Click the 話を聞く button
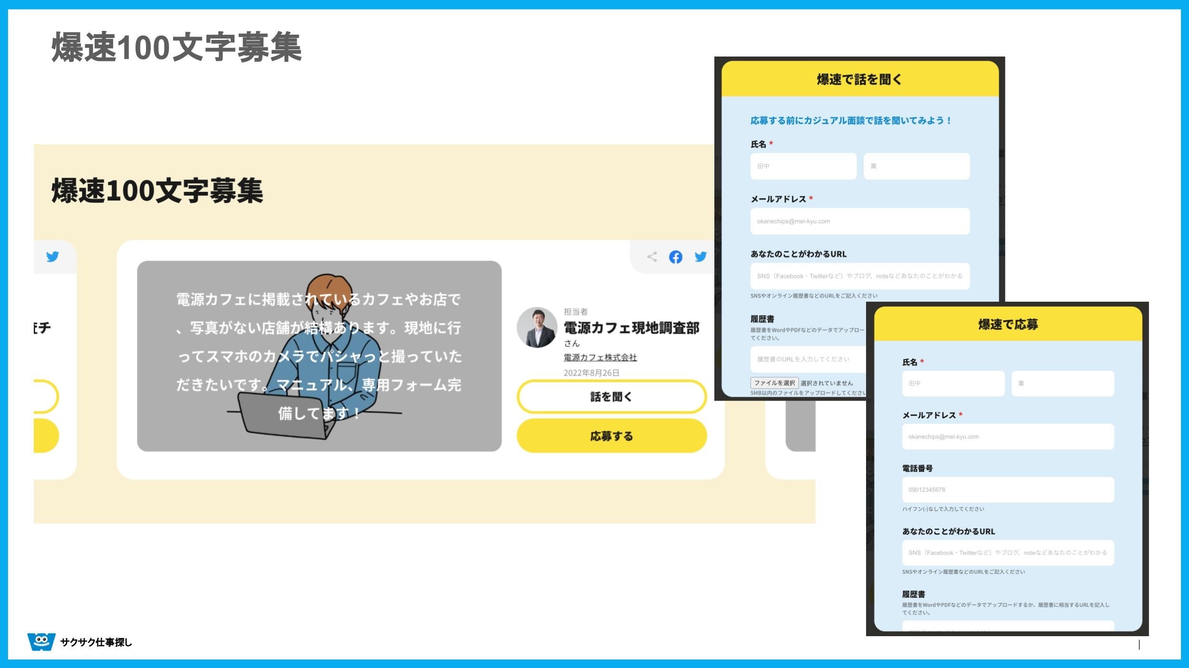The width and height of the screenshot is (1189, 668). click(x=612, y=397)
